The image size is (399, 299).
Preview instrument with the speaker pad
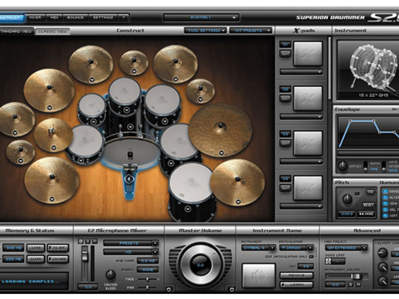pos(258,275)
